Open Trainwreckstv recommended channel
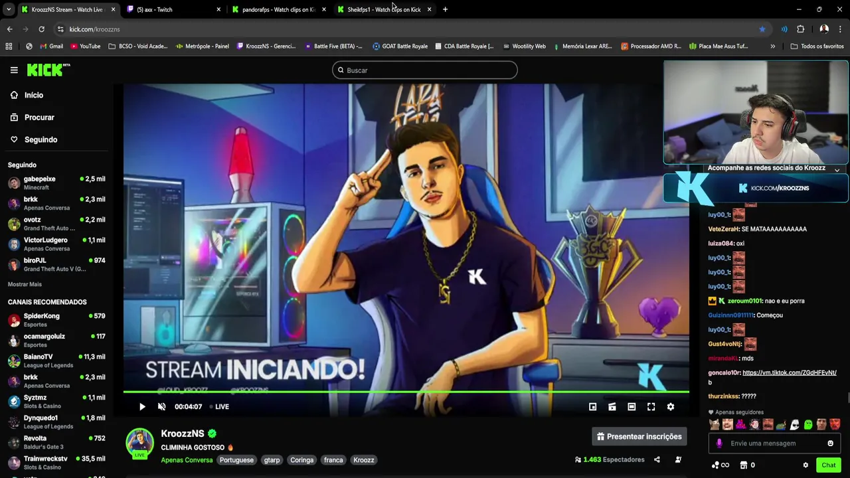 (x=56, y=463)
